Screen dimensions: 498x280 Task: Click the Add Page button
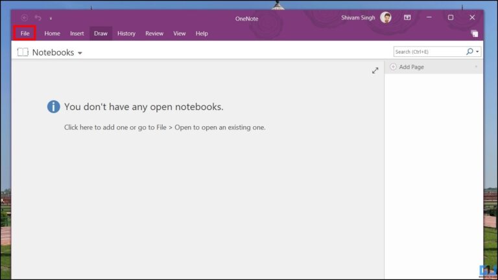pos(407,67)
